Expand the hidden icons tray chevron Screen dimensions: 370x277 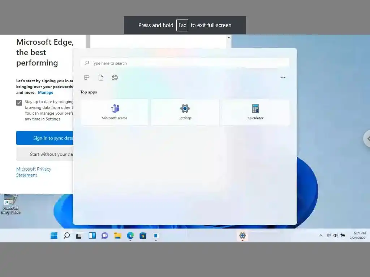pyautogui.click(x=321, y=235)
